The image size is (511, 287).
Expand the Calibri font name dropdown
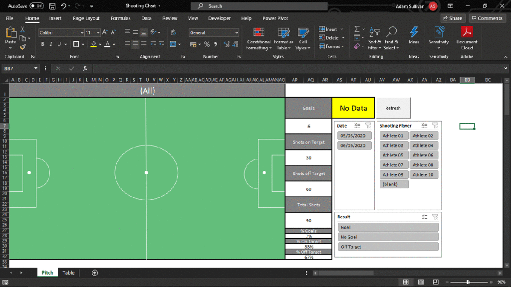(82, 33)
